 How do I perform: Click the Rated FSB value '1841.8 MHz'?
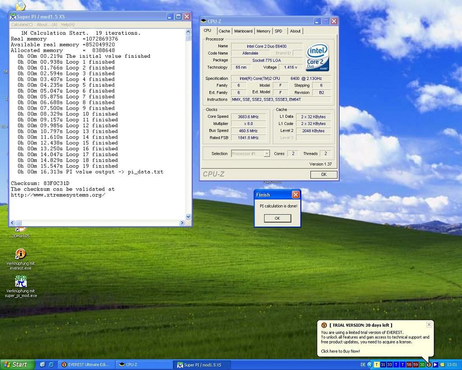(x=249, y=138)
